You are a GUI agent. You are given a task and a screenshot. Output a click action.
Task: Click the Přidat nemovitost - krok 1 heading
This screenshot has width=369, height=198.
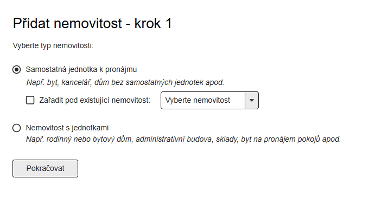point(92,23)
